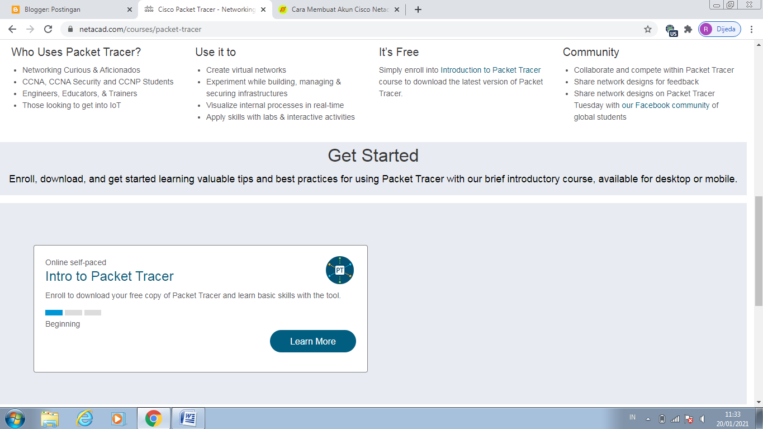Screen dimensions: 763x429
Task: Click 'Share network designs for feedback' bullet
Action: tap(636, 82)
